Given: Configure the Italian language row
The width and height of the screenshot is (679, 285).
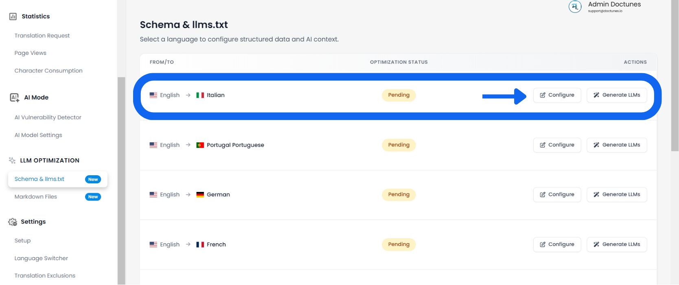Looking at the screenshot, I should coord(557,95).
